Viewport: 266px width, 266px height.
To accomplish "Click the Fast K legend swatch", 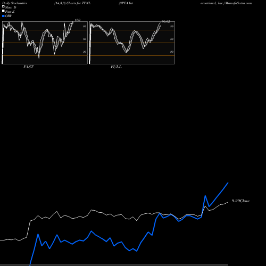I will tap(3, 11).
